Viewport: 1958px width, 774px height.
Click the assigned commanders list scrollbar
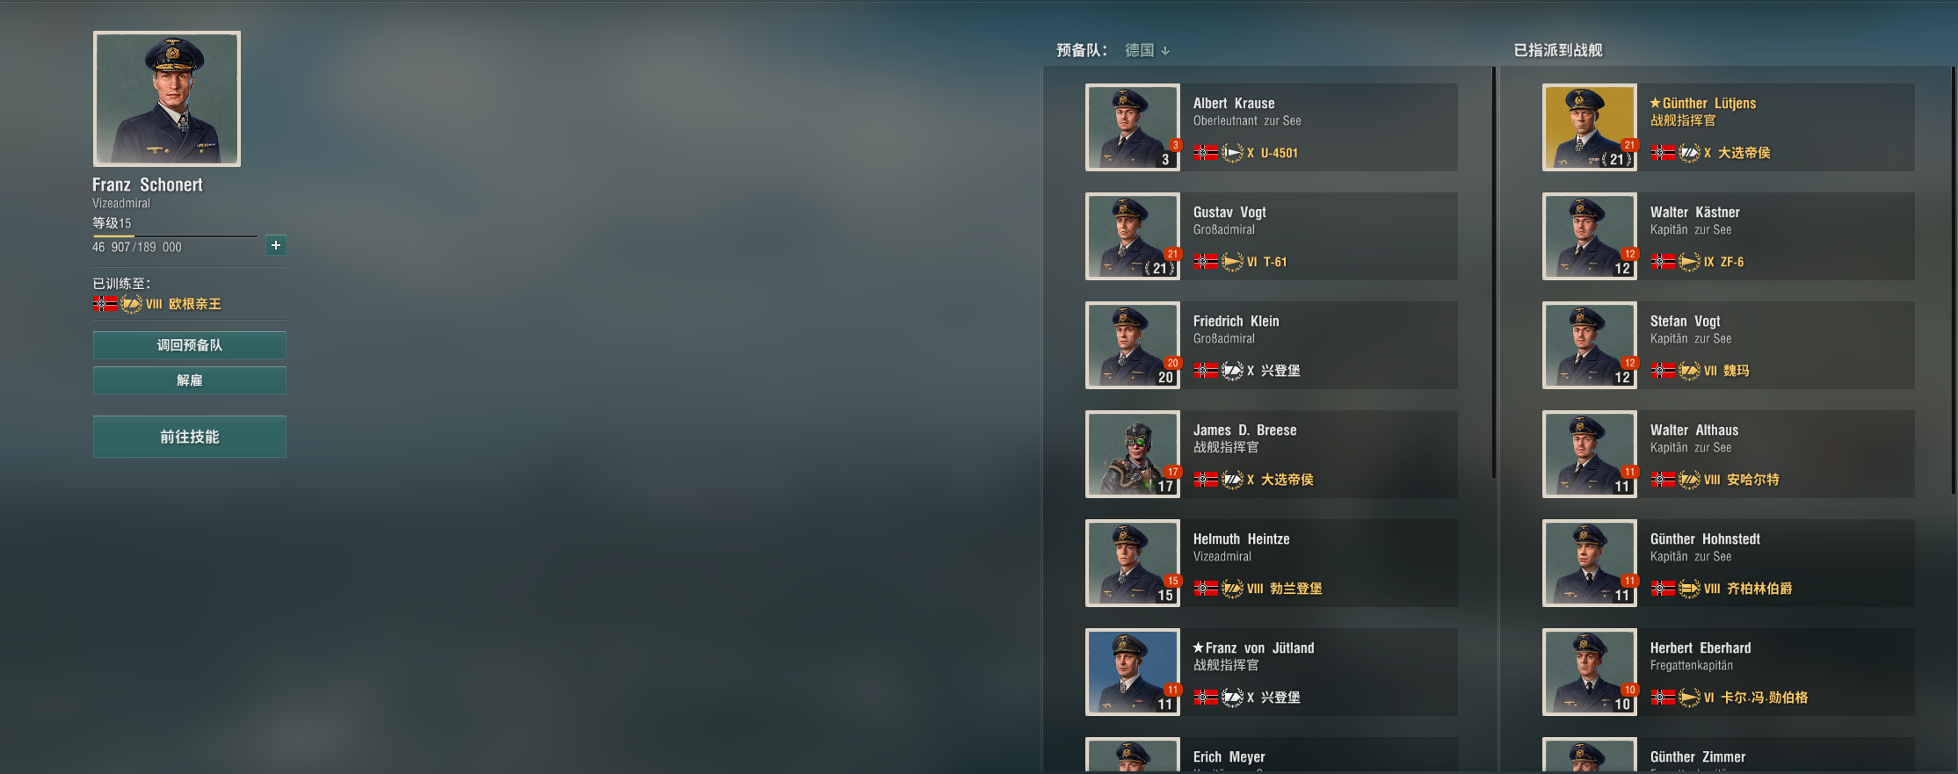coord(1952,281)
